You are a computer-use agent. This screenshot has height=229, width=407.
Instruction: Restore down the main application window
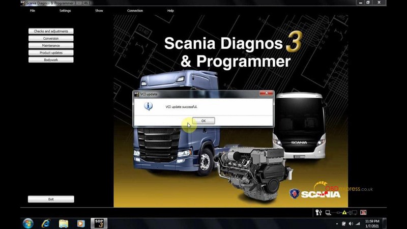point(368,3)
